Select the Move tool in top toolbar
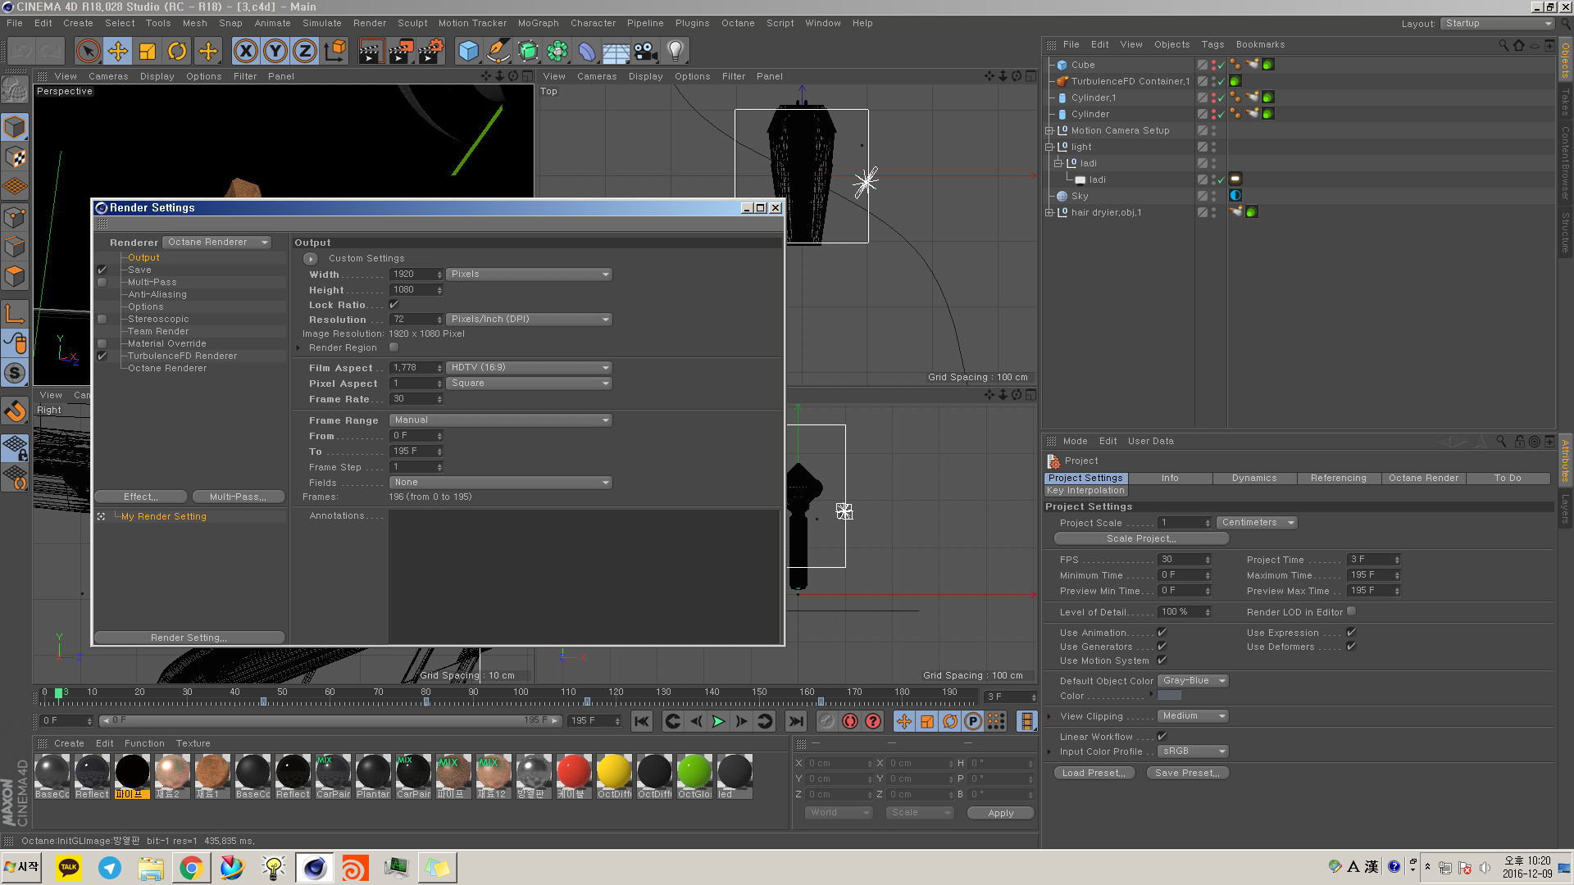Image resolution: width=1574 pixels, height=885 pixels. tap(118, 52)
